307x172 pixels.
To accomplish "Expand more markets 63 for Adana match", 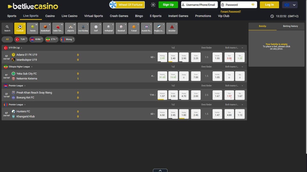I will [x=152, y=57].
